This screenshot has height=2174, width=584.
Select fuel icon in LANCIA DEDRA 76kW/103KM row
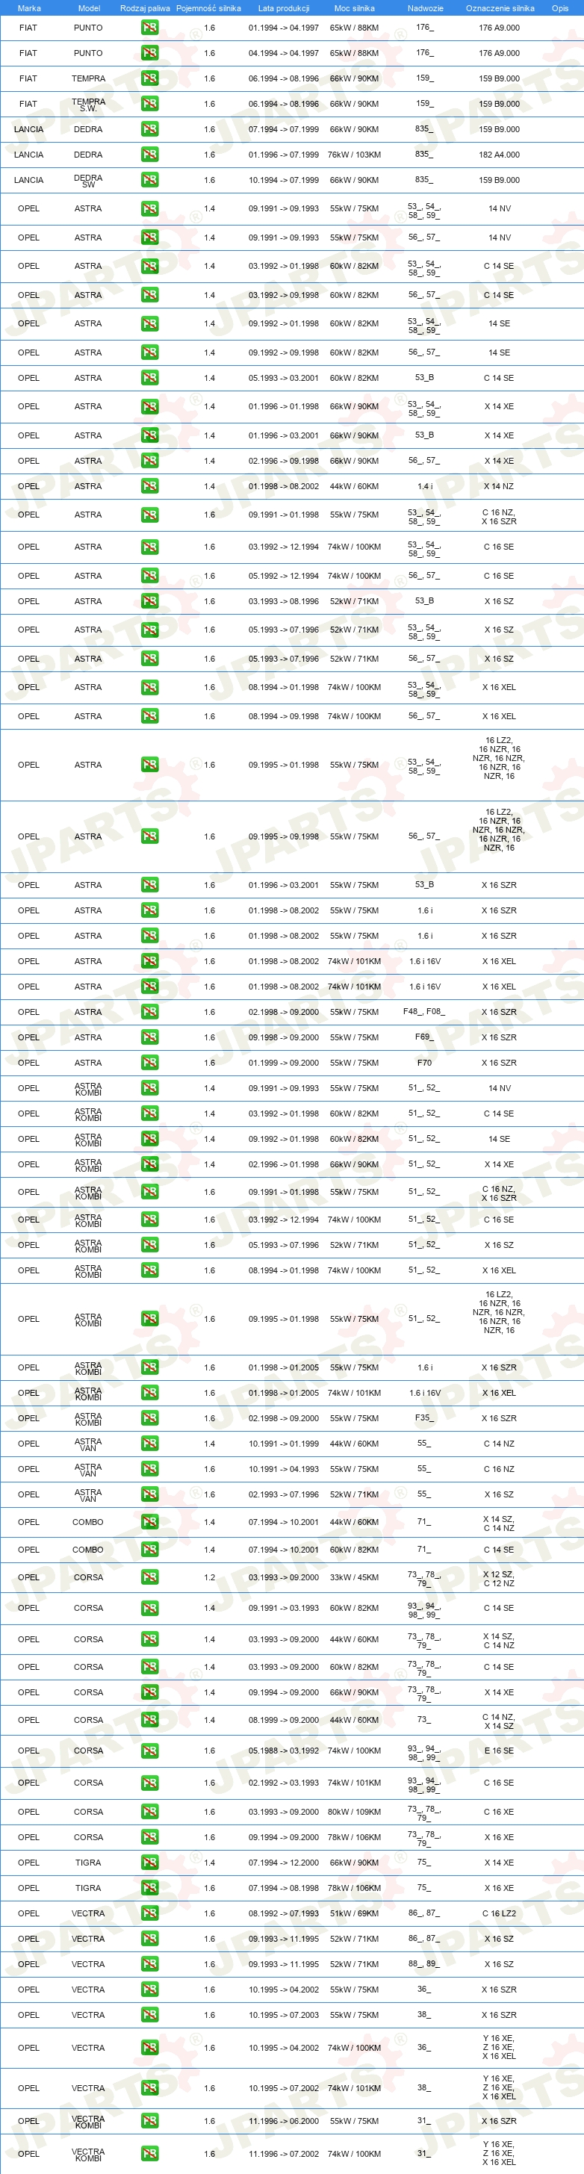pos(149,155)
